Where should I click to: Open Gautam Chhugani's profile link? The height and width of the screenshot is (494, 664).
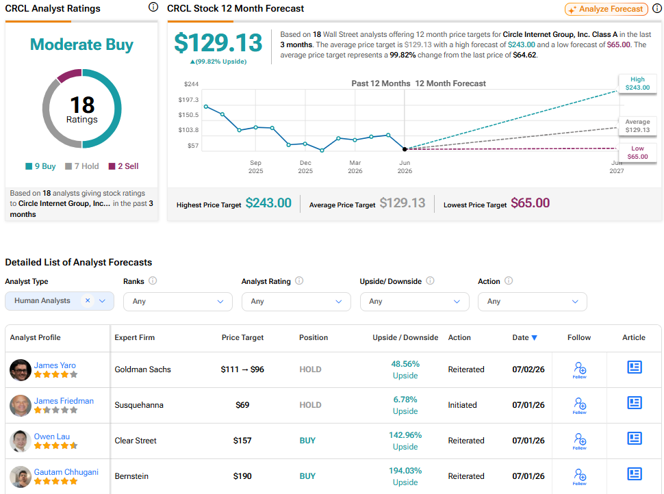tap(66, 471)
